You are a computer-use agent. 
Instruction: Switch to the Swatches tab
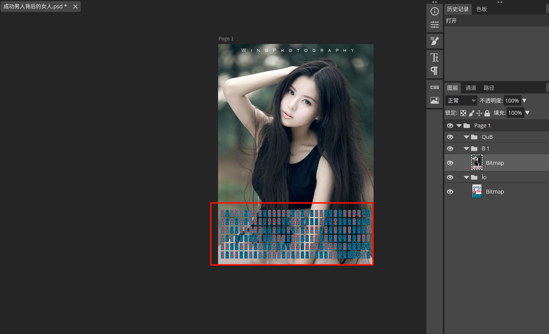click(481, 9)
